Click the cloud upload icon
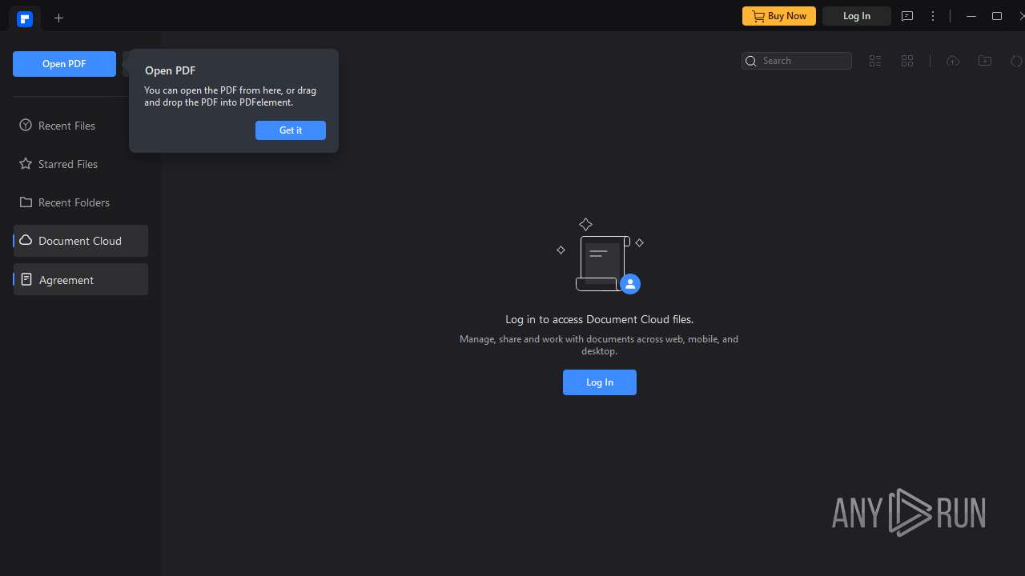The image size is (1025, 576). (x=952, y=61)
